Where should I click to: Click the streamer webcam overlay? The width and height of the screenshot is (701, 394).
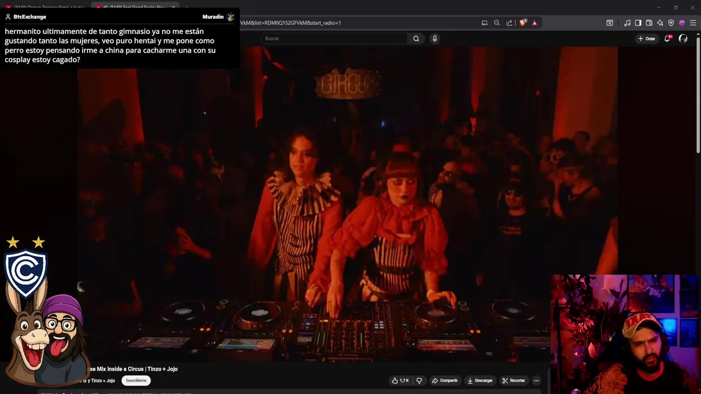[626, 334]
